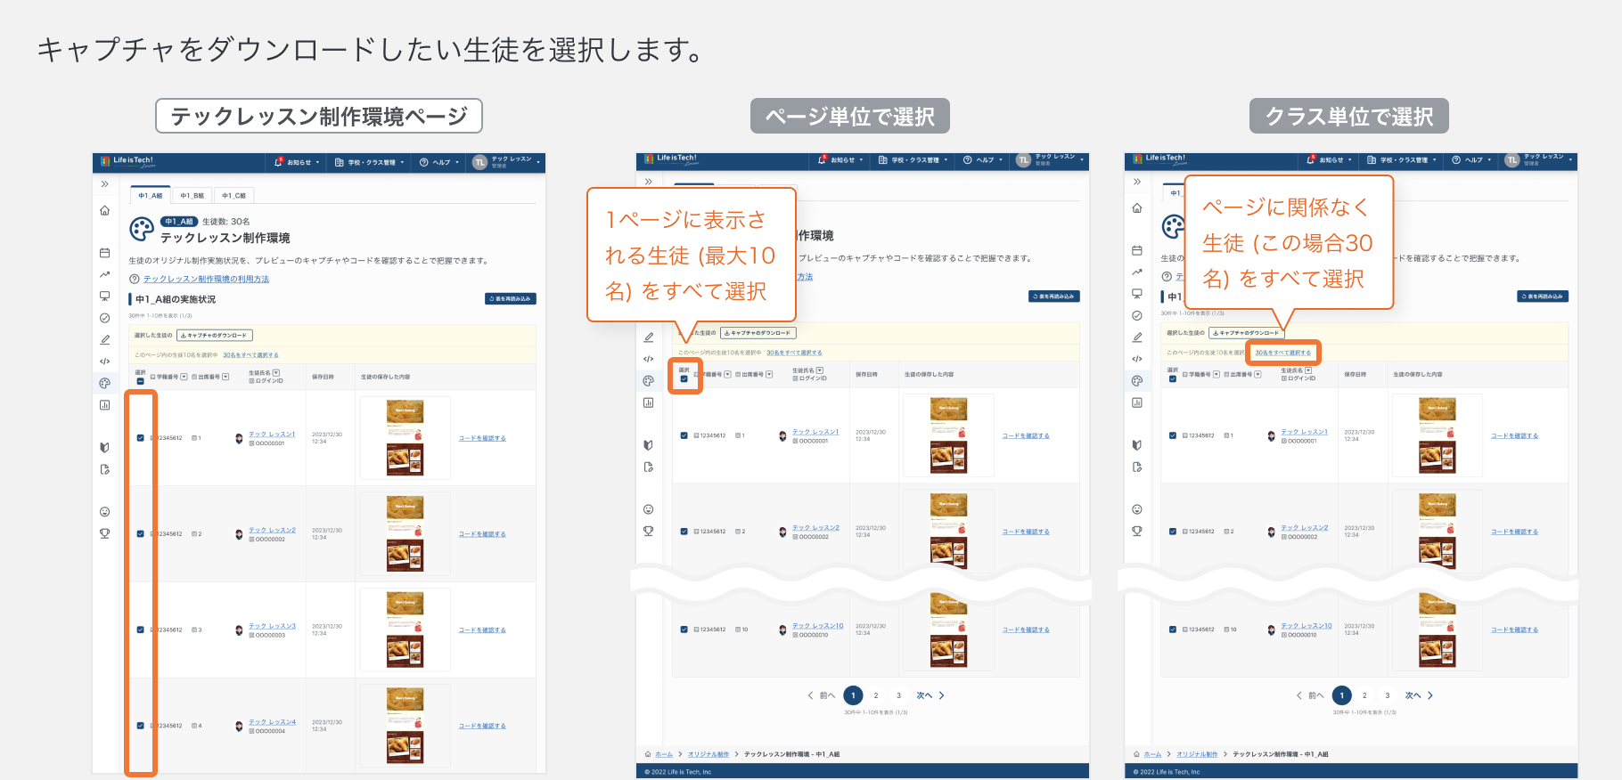This screenshot has width=1622, height=780.
Task: Click palette icon in middle screenshot sidebar
Action: point(648,380)
